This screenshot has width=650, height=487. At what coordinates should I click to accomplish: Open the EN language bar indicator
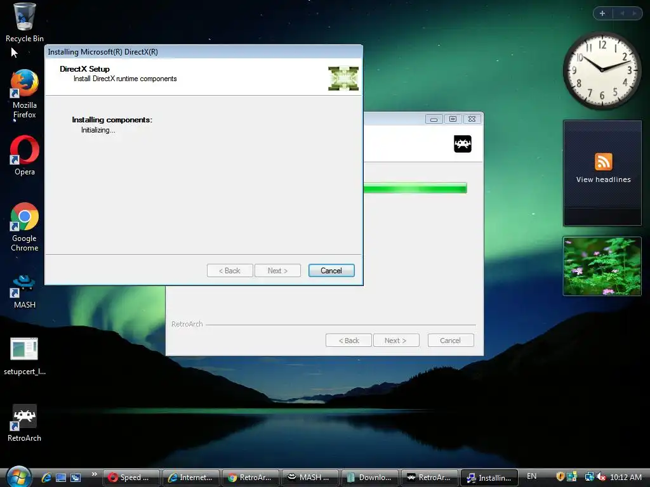pyautogui.click(x=531, y=476)
